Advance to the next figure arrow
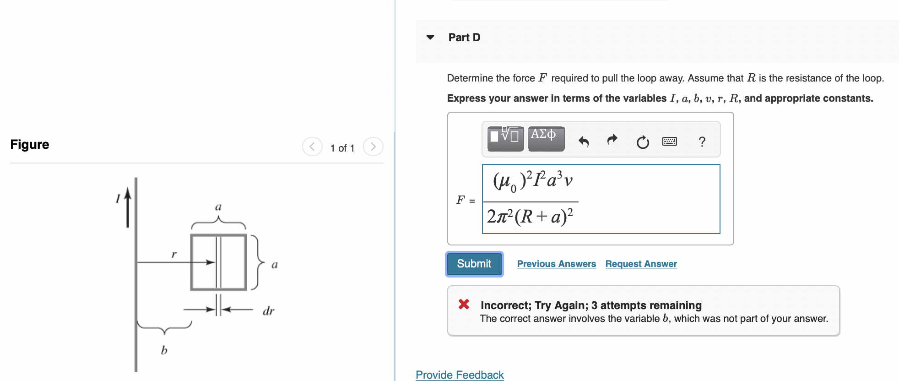Image resolution: width=899 pixels, height=381 pixels. click(x=373, y=147)
